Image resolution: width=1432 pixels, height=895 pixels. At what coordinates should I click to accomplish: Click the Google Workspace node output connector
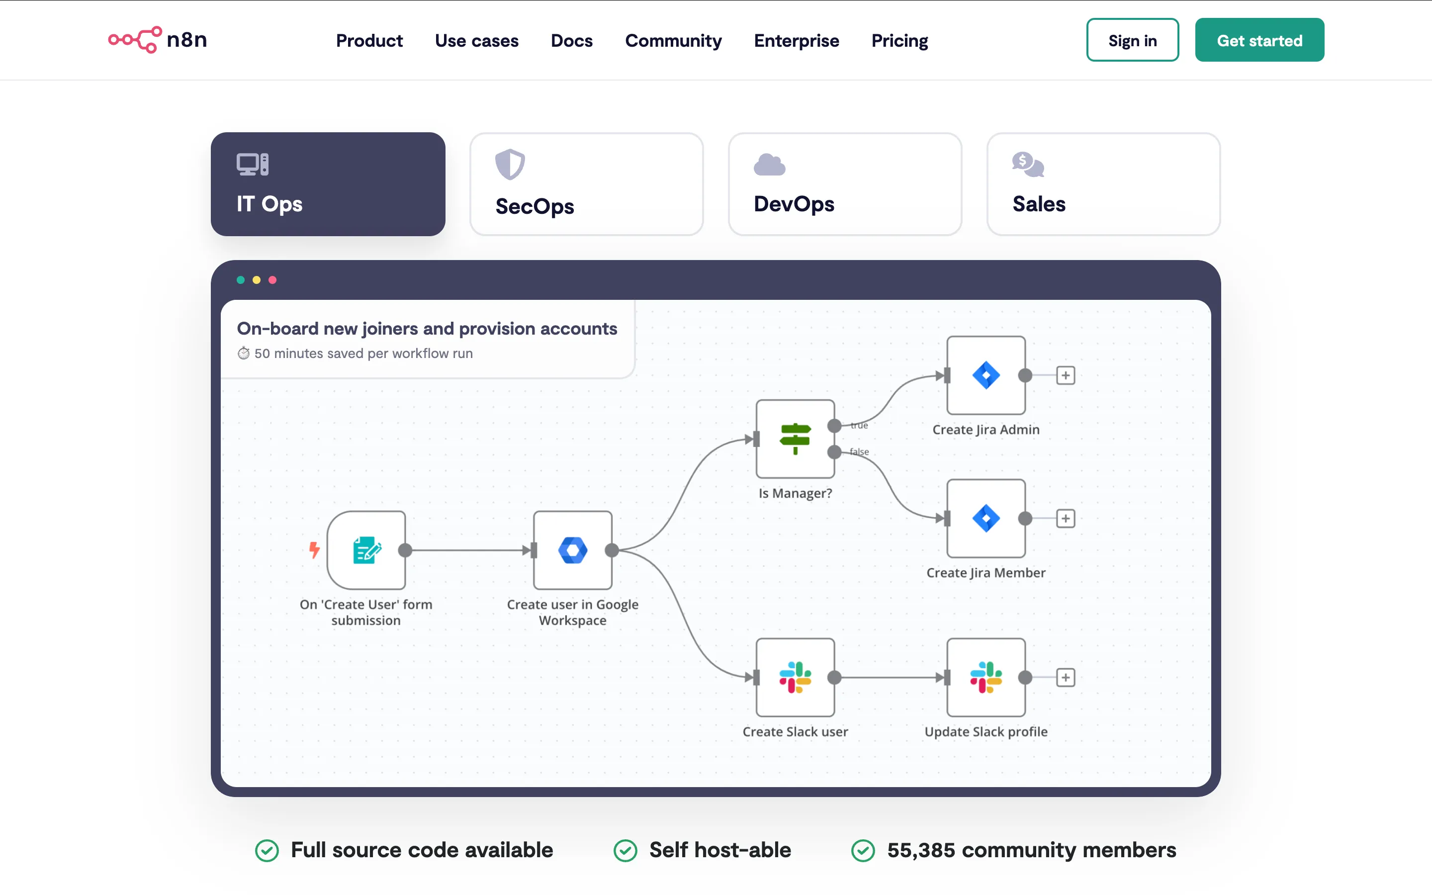(x=612, y=550)
